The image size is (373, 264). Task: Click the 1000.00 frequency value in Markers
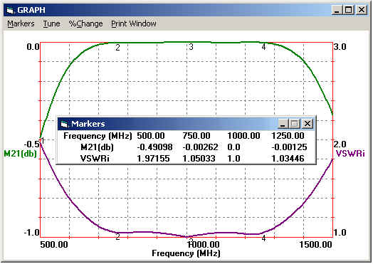coord(244,136)
